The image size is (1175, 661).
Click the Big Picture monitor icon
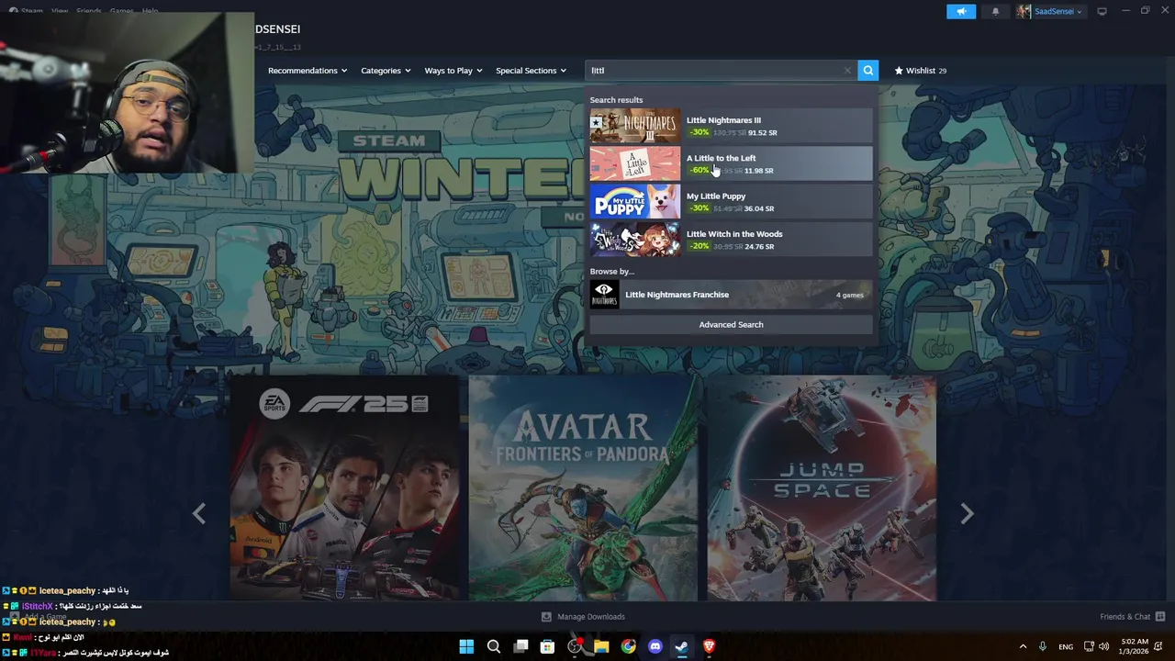(x=1102, y=11)
